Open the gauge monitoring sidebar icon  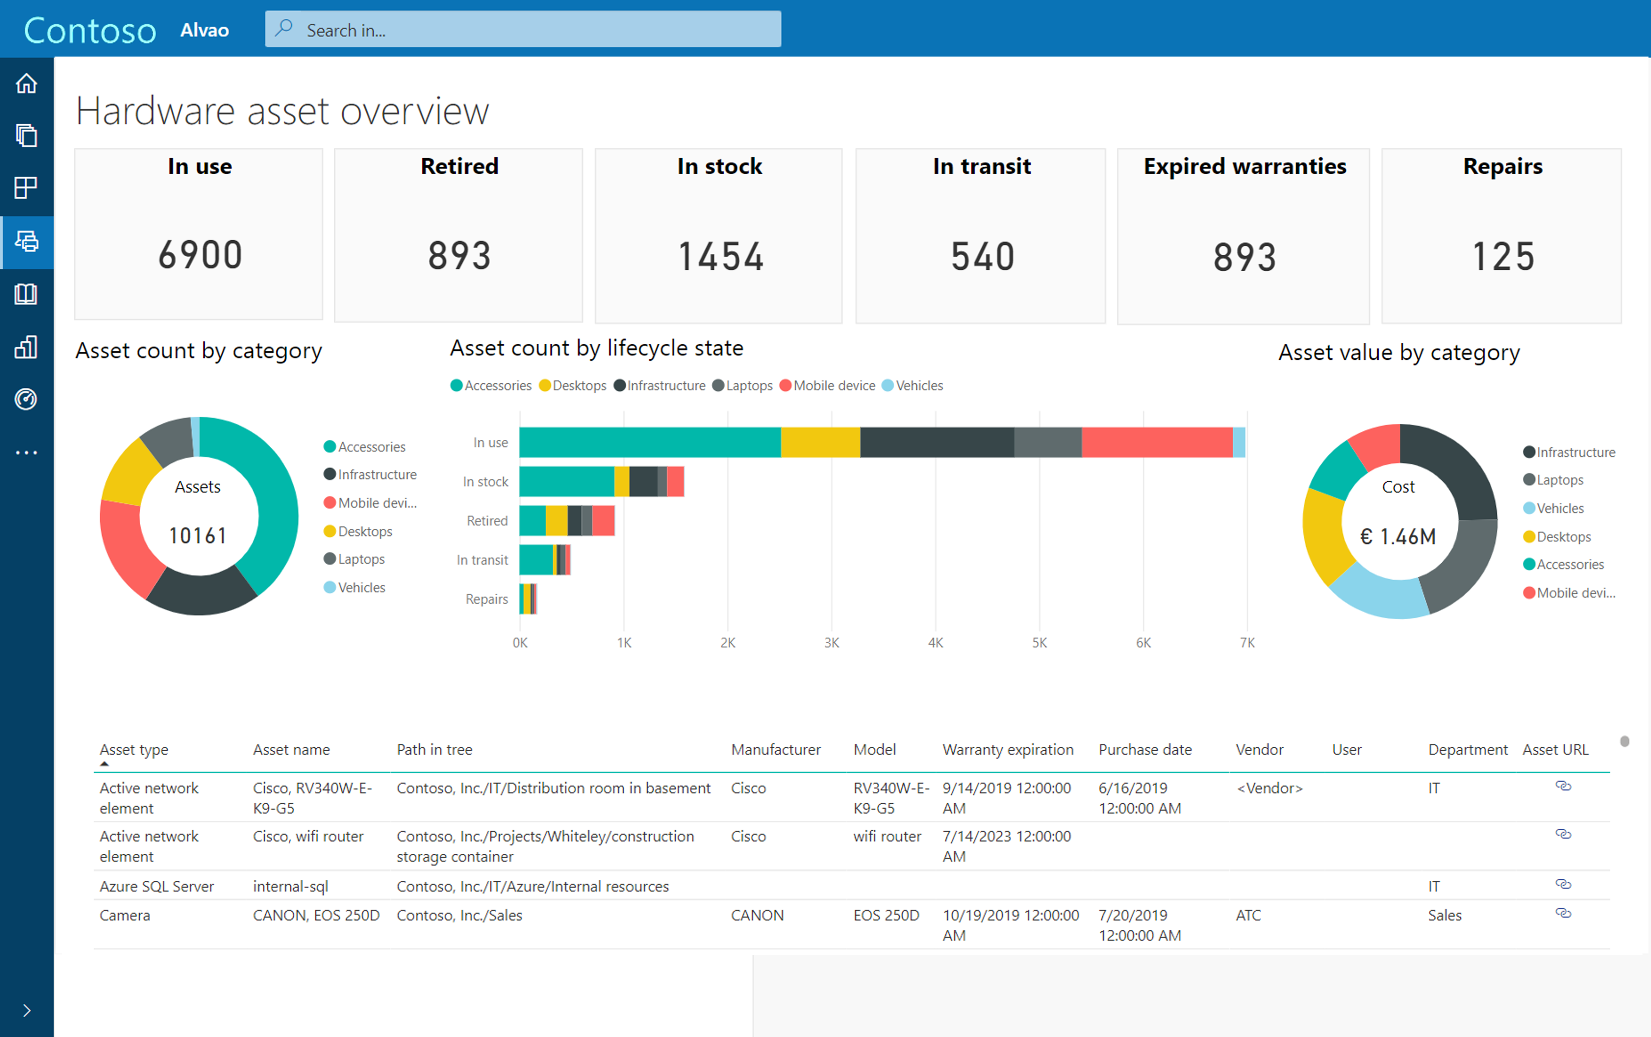pos(26,399)
